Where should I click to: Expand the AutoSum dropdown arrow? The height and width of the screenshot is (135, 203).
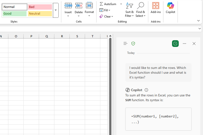(x=121, y=4)
